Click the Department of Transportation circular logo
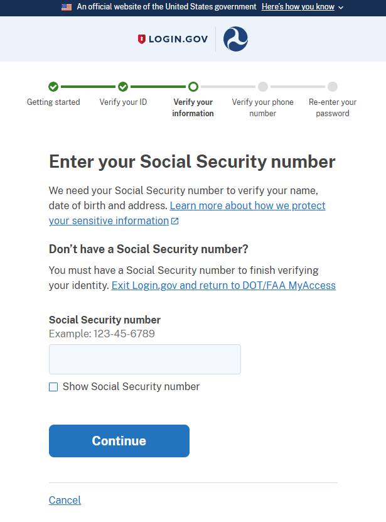Image resolution: width=386 pixels, height=522 pixels. point(235,38)
